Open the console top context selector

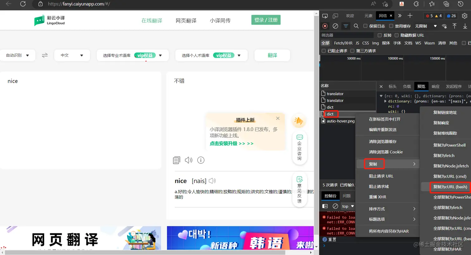click(348, 206)
